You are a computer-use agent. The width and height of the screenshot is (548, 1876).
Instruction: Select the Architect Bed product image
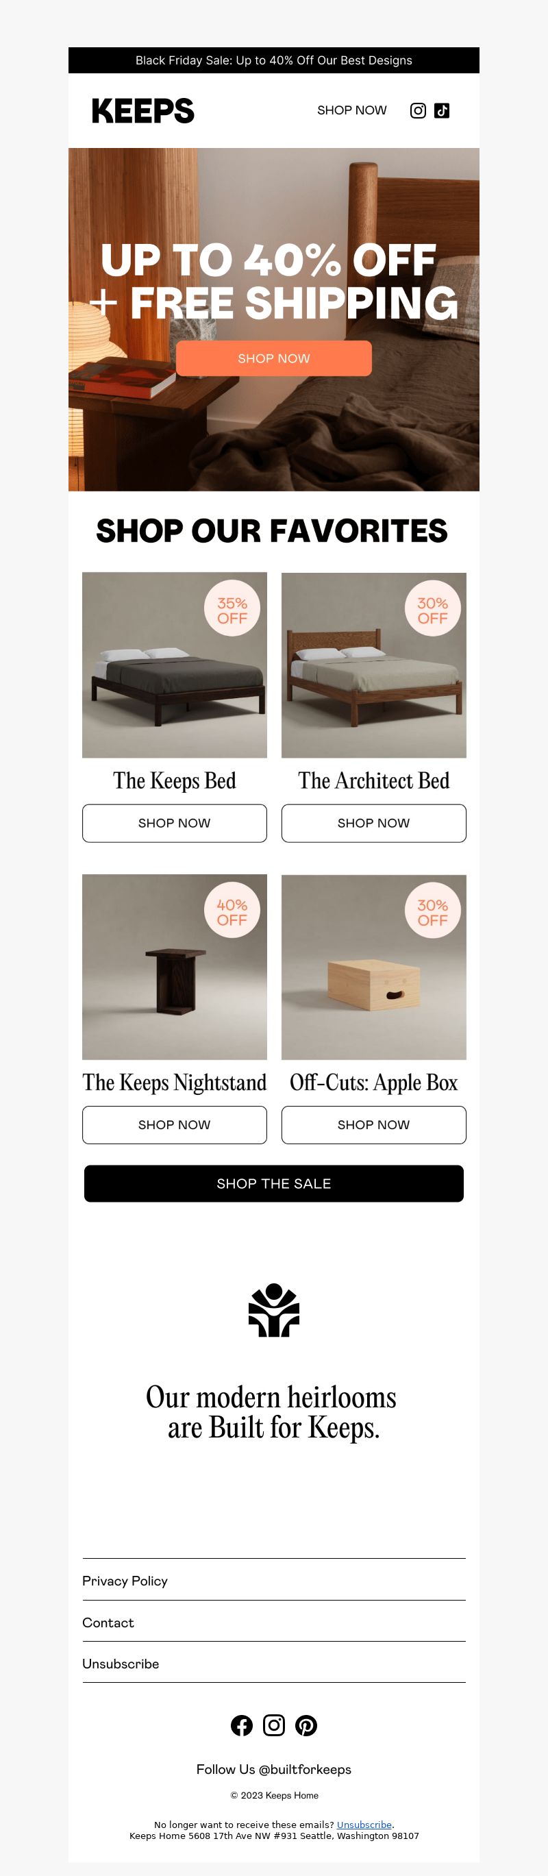pos(374,665)
